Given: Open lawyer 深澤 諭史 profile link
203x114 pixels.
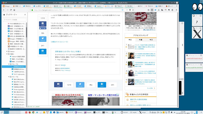Looking at the screenshot, I should point(68,51).
